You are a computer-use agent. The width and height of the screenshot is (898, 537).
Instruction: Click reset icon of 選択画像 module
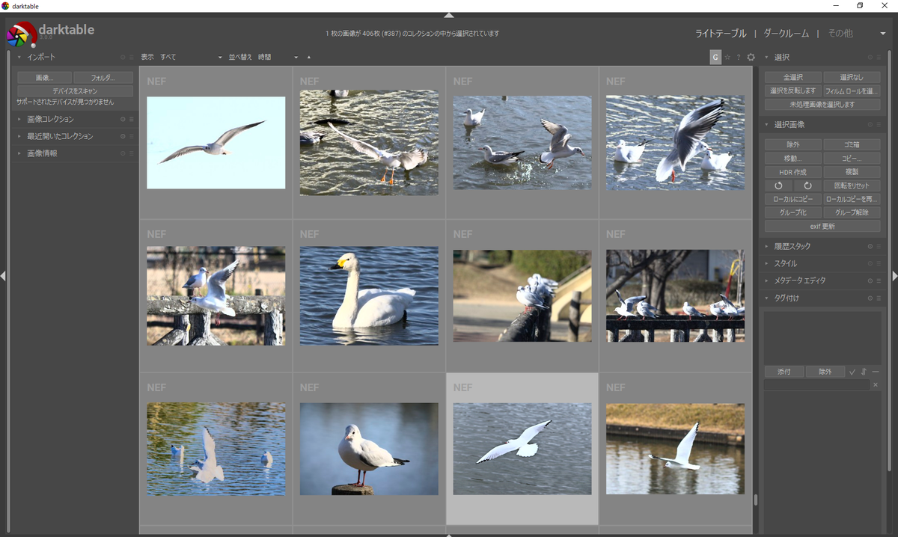(x=870, y=124)
